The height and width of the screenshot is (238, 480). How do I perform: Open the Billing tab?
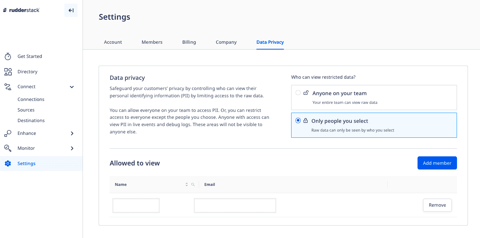[x=189, y=42]
